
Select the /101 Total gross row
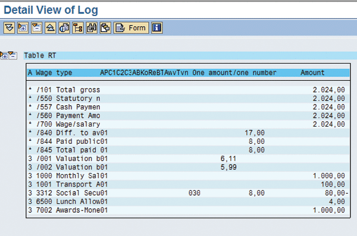point(188,90)
